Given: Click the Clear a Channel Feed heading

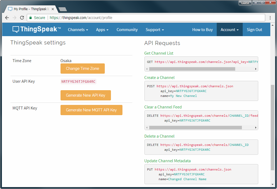Looking at the screenshot, I should [x=163, y=107].
